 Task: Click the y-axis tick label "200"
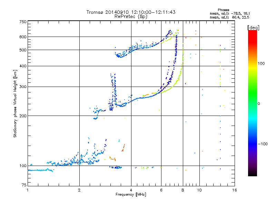23,116
